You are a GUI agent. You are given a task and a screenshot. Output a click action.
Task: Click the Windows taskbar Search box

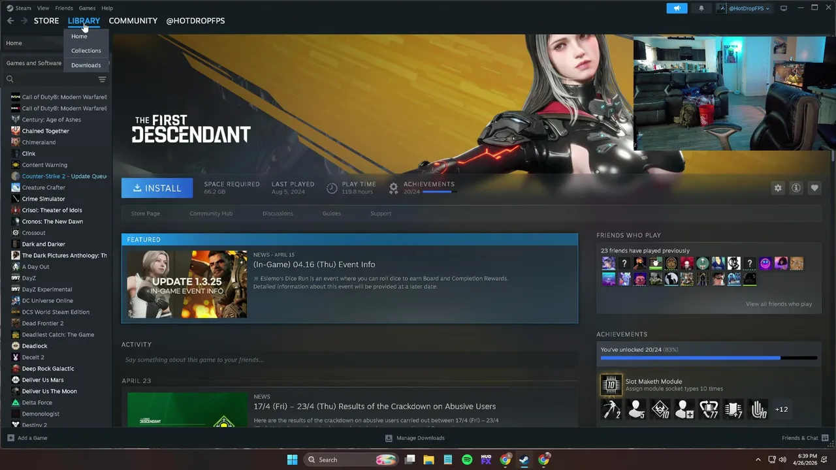(x=352, y=460)
